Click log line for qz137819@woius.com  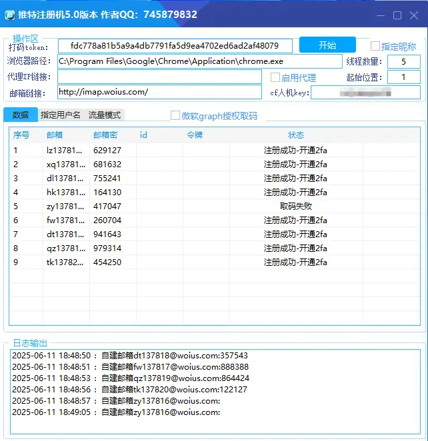tap(131, 378)
